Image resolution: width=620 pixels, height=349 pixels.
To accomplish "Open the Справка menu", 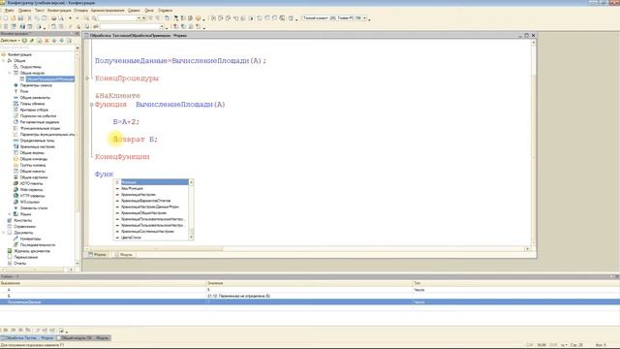I will pyautogui.click(x=165, y=11).
